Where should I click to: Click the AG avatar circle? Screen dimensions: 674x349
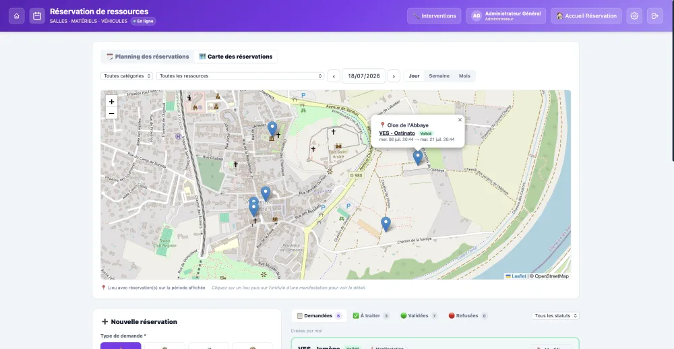[476, 16]
